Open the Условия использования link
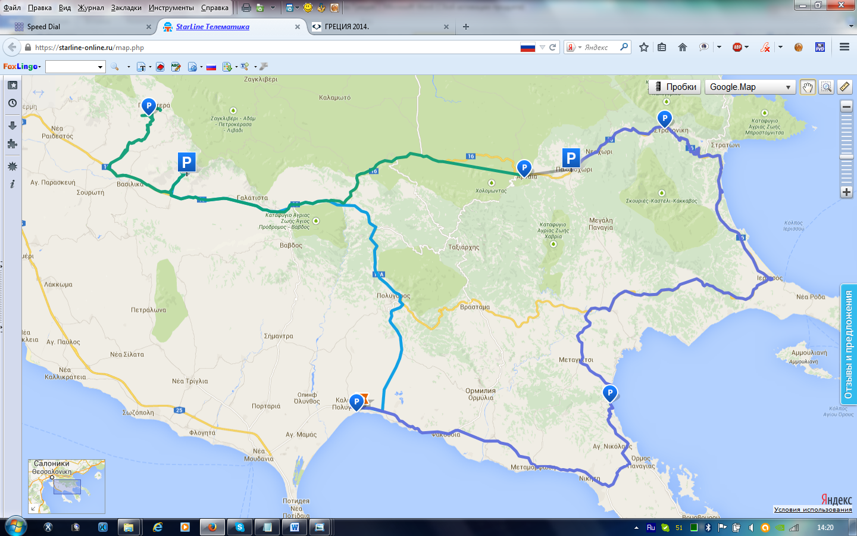 point(812,509)
